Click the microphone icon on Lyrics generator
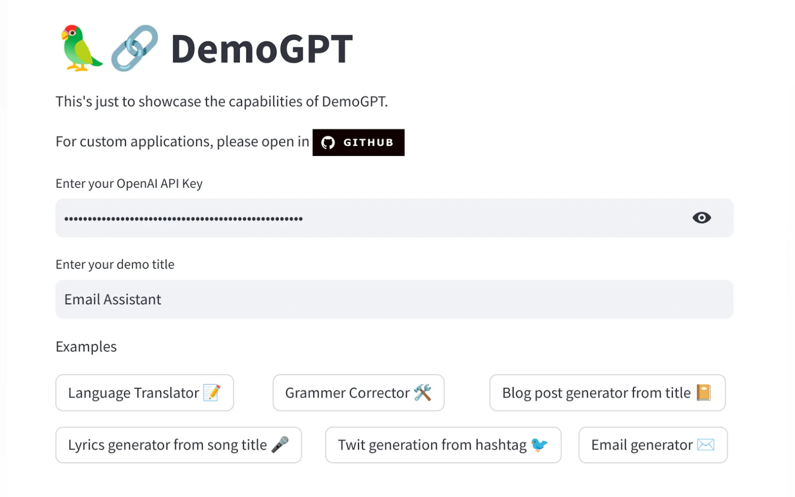 coord(280,444)
